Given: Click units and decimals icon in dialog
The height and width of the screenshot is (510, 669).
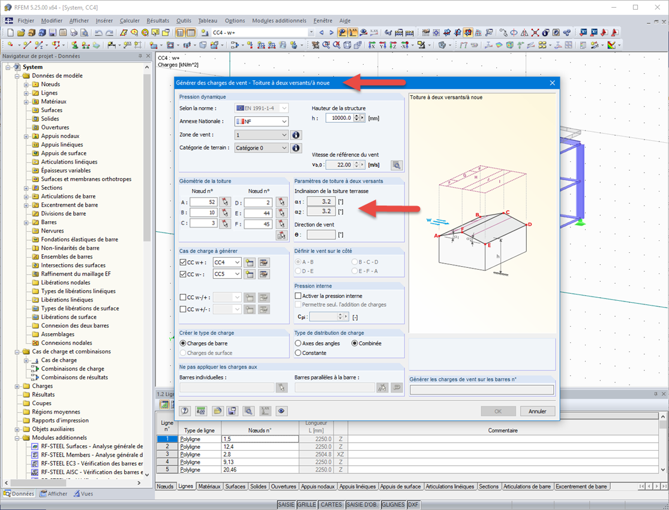Looking at the screenshot, I should [200, 411].
